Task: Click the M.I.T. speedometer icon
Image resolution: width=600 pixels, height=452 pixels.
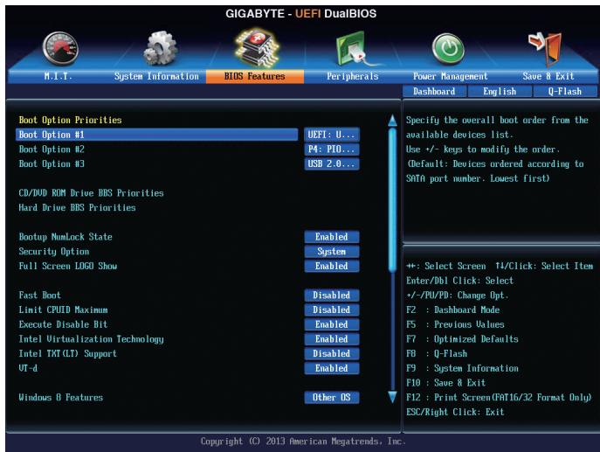Action: pos(60,49)
